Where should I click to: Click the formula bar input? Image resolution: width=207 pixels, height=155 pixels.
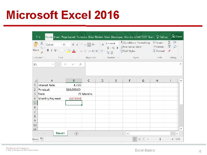coord(134,69)
